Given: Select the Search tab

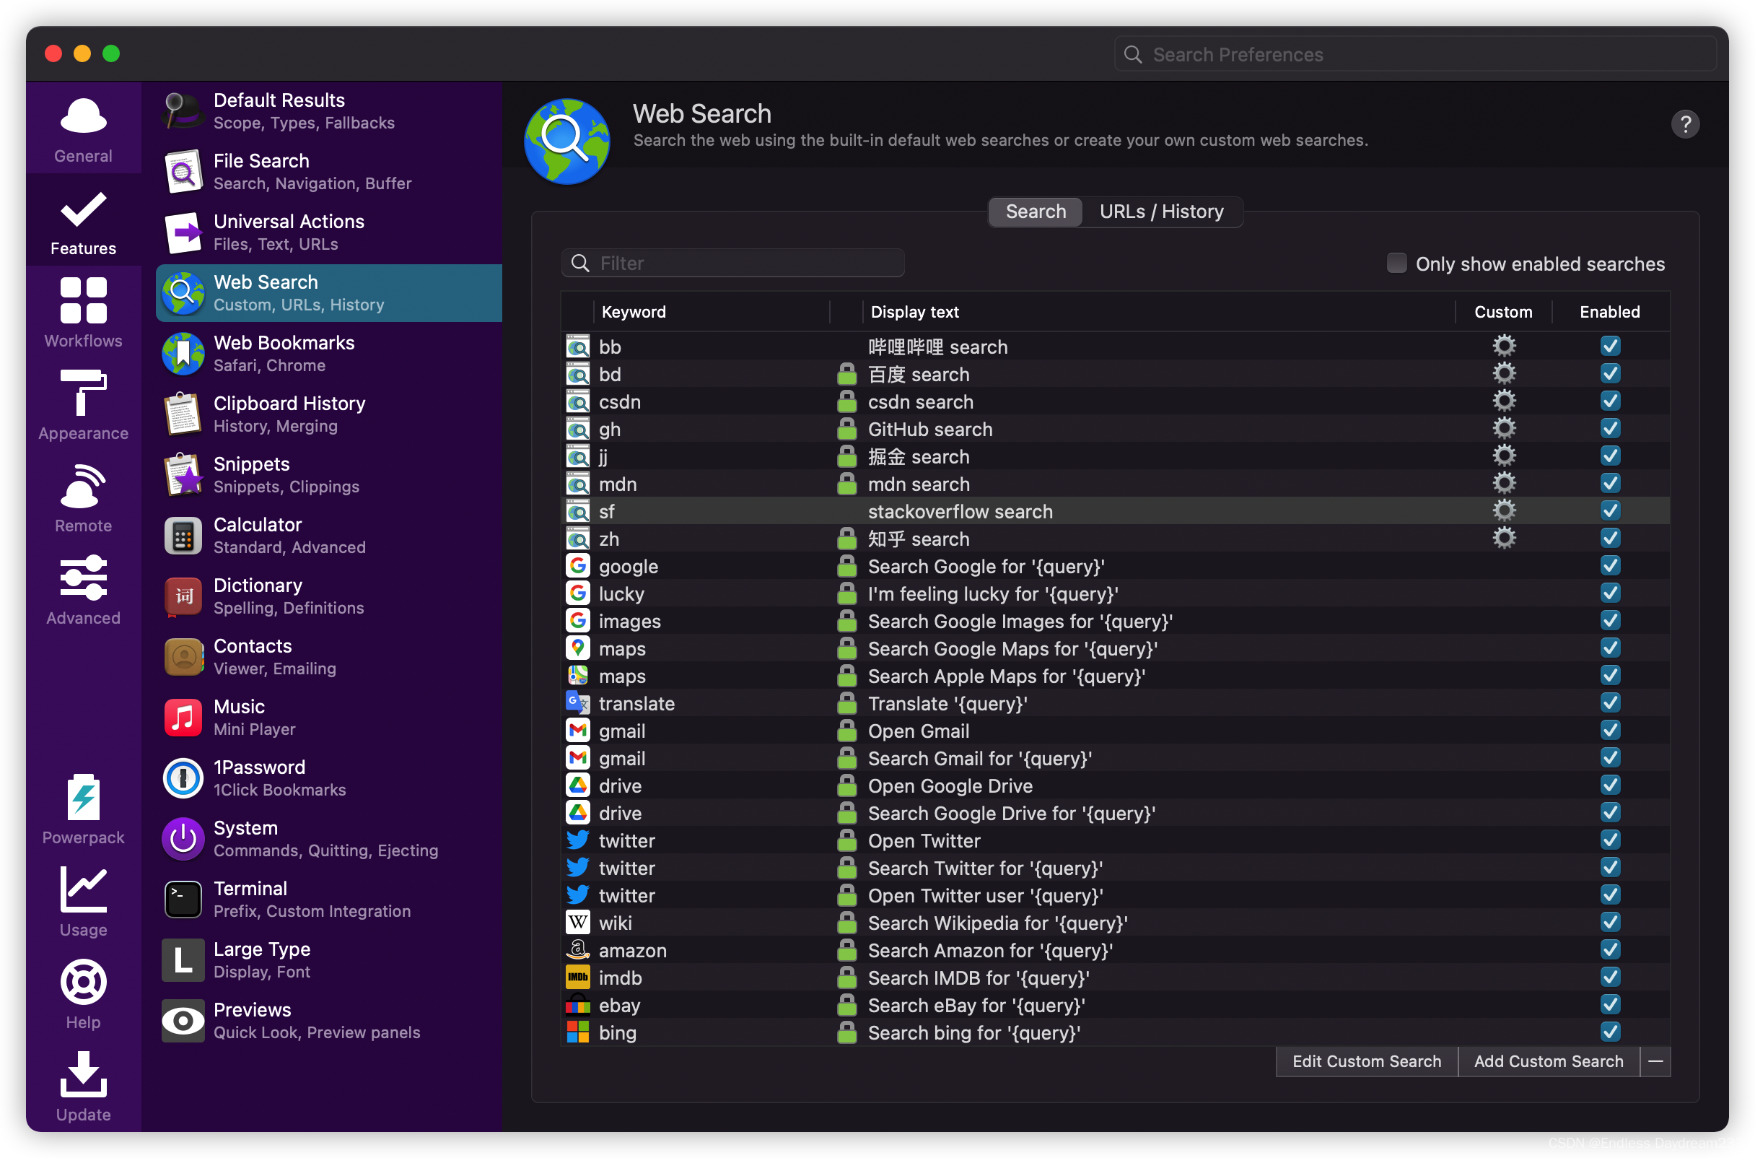Looking at the screenshot, I should point(1036,212).
